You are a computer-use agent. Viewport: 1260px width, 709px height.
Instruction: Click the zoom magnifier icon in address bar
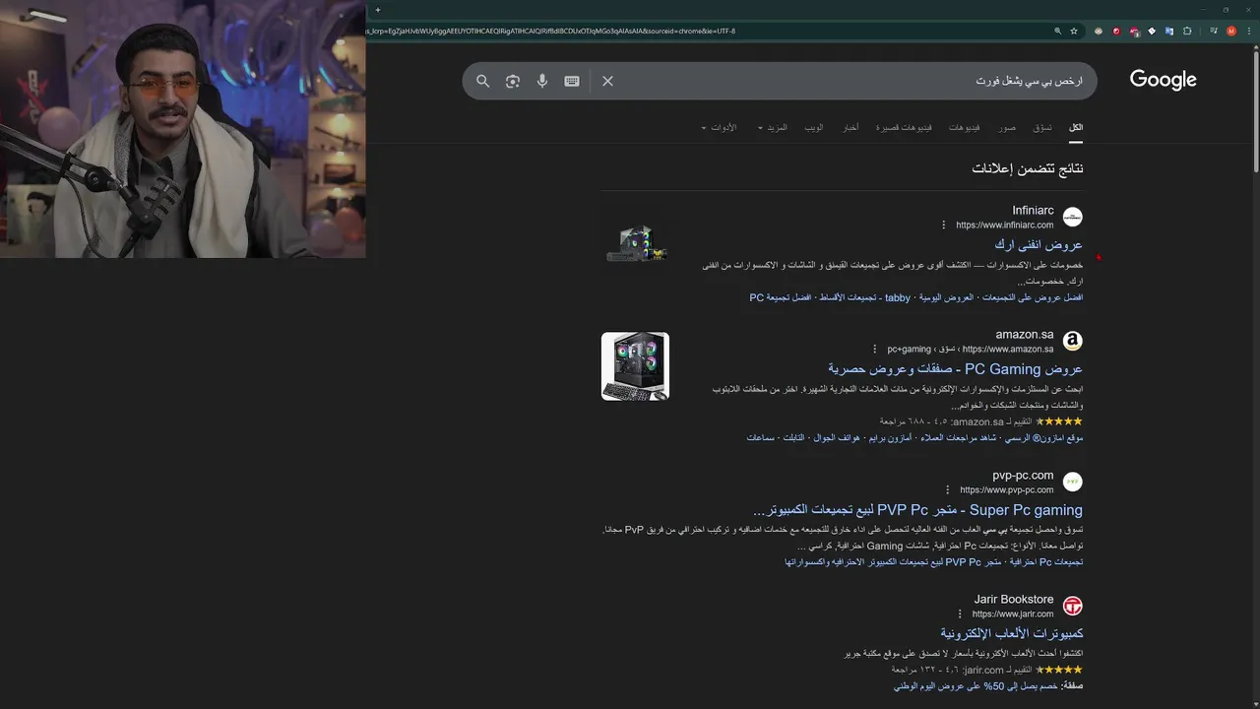point(1058,31)
